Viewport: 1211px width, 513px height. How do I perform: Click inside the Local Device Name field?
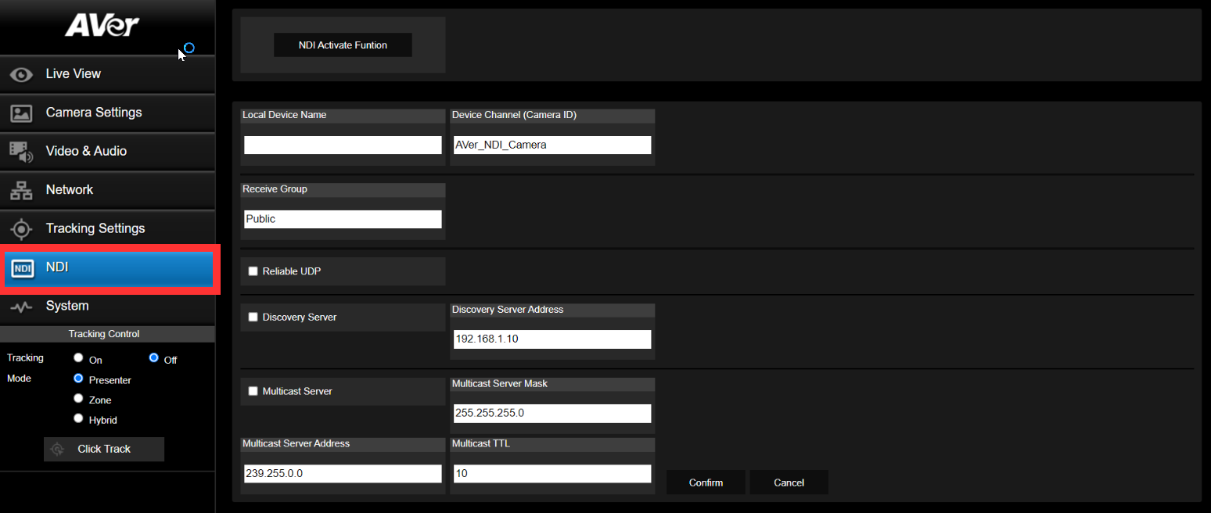click(x=342, y=144)
